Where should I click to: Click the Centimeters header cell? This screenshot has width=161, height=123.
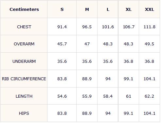click(x=24, y=10)
